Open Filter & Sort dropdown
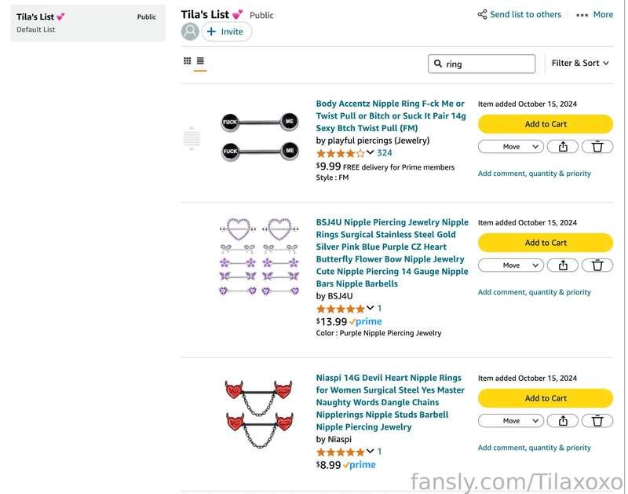This screenshot has width=628, height=494. coord(580,64)
